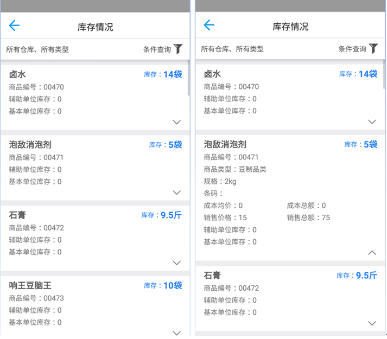Tap the filter funnel icon in right screen
The height and width of the screenshot is (339, 387).
(373, 49)
